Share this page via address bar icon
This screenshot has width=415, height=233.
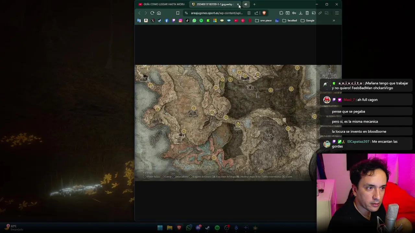[x=256, y=13]
